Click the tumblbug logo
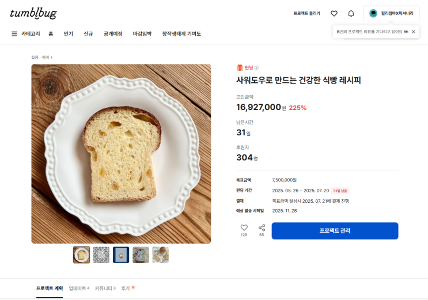Viewport: 428px width, 300px height. pos(33,13)
